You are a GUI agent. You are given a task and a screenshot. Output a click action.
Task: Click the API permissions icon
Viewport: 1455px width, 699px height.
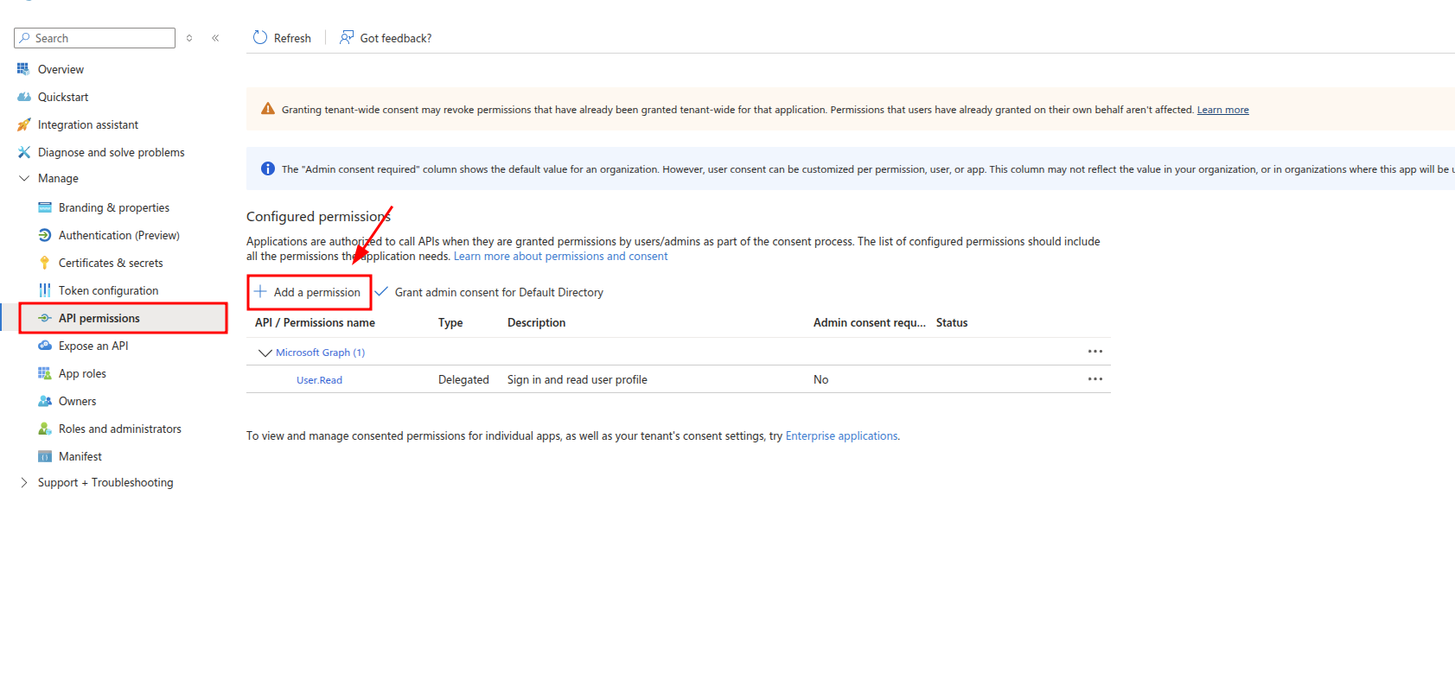(45, 318)
